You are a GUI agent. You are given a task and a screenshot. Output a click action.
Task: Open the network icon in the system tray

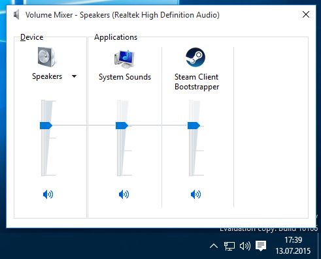click(229, 246)
